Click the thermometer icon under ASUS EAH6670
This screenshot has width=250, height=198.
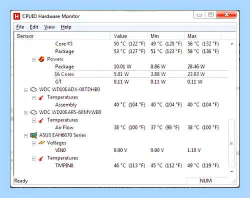pyautogui.click(x=41, y=158)
